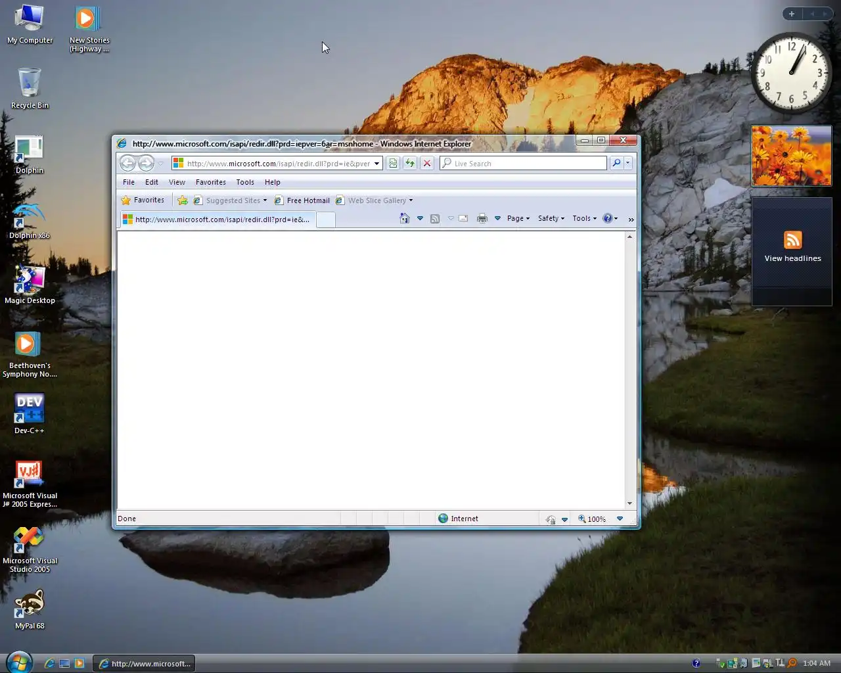
Task: Open the recent pages dropdown beside Forward
Action: [x=160, y=164]
